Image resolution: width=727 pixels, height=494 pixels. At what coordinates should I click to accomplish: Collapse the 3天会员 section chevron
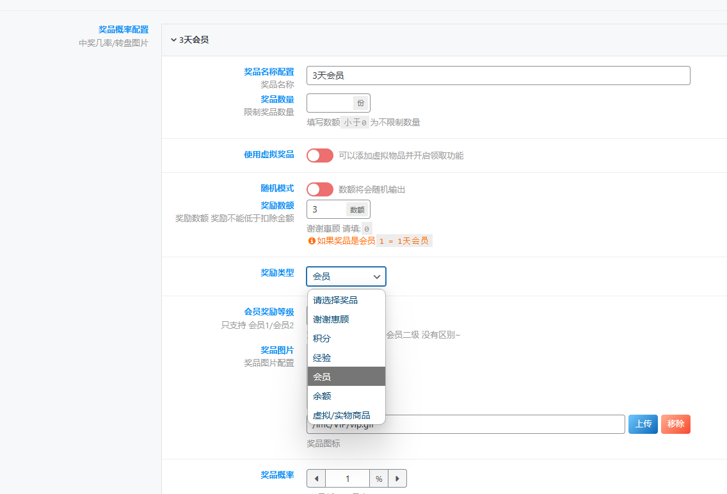tap(173, 40)
